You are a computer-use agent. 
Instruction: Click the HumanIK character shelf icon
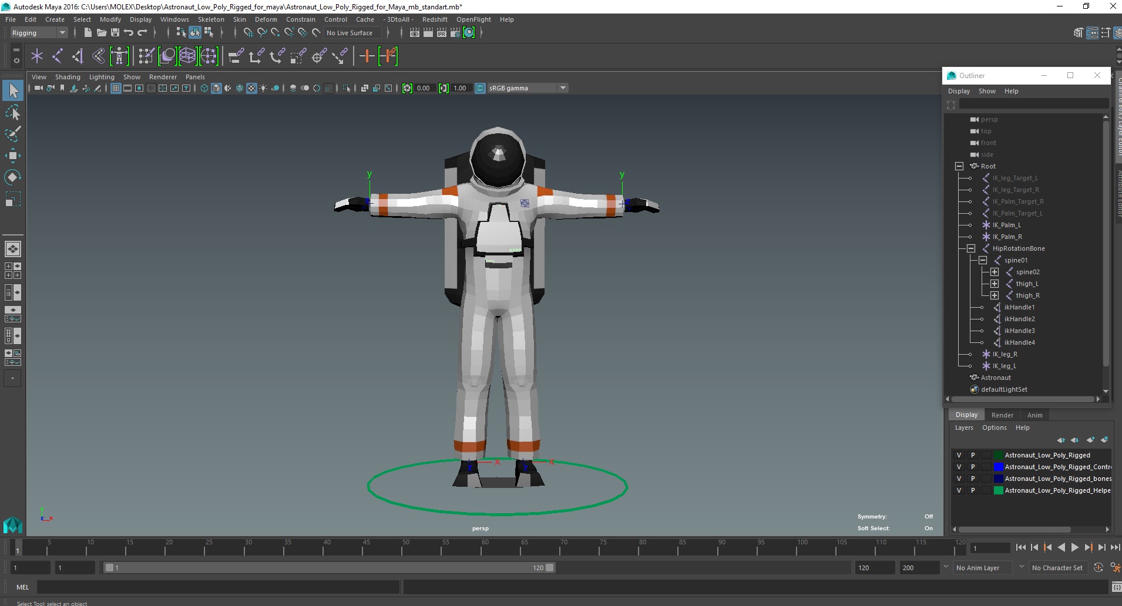119,56
